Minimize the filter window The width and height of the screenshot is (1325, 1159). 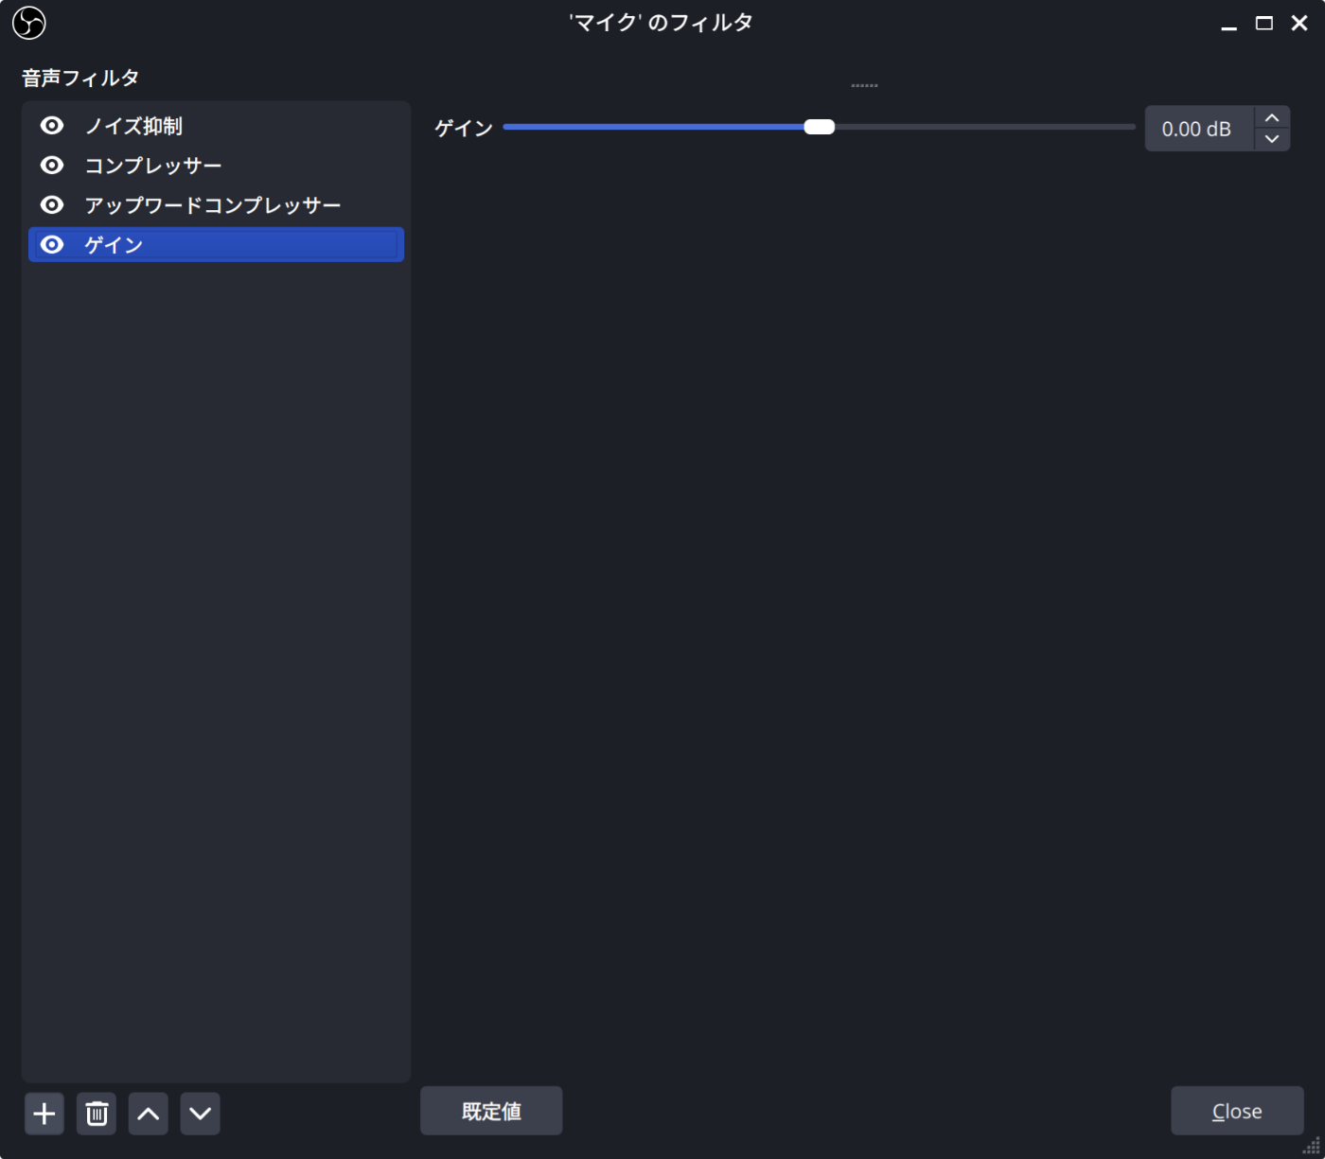pyautogui.click(x=1229, y=24)
